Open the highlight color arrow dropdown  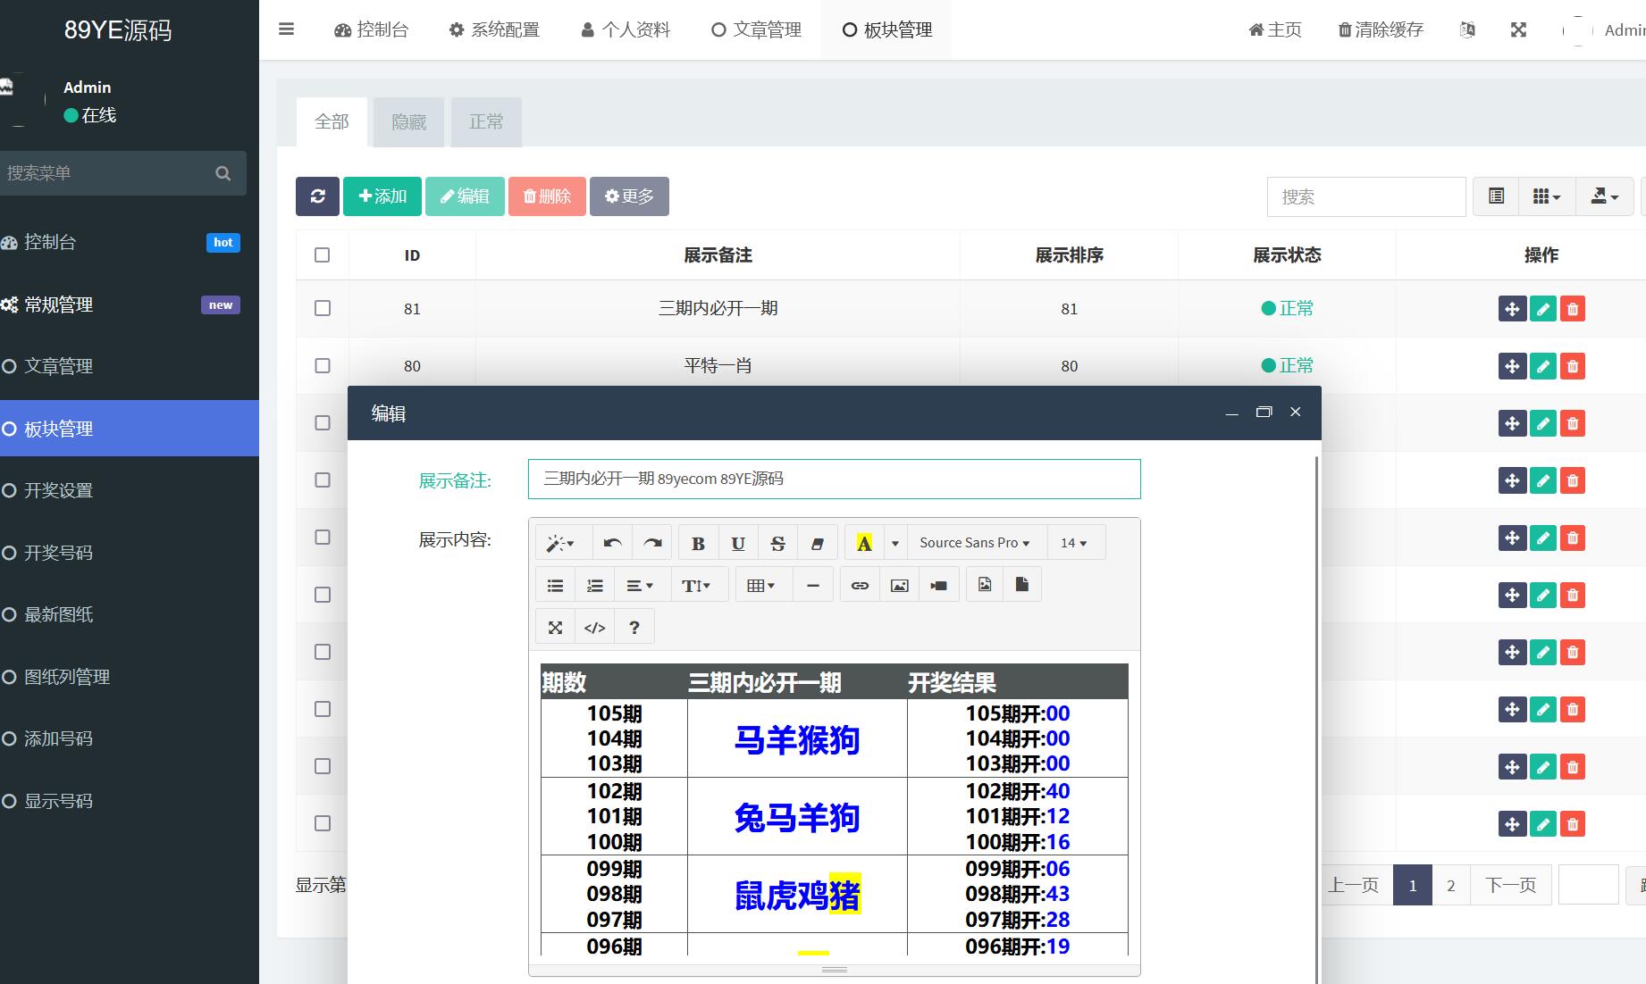pos(894,543)
